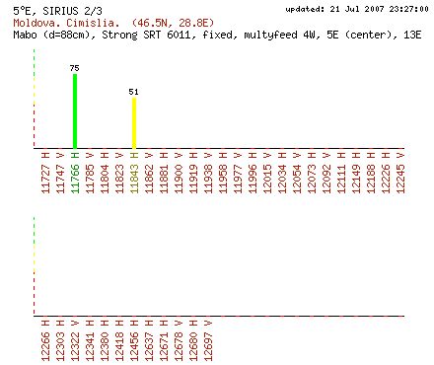434x365 pixels.
Task: Click frequency label 12073 H
Action: pyautogui.click(x=312, y=173)
